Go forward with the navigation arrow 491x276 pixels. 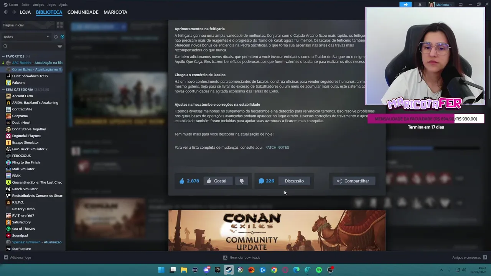coord(14,12)
